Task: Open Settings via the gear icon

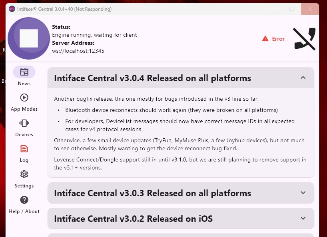Action: (24, 175)
